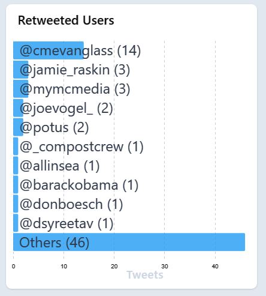
Task: Select the @dsyreetav bar
Action: click(16, 223)
